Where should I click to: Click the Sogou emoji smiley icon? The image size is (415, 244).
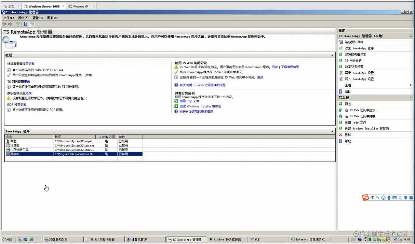[384, 198]
